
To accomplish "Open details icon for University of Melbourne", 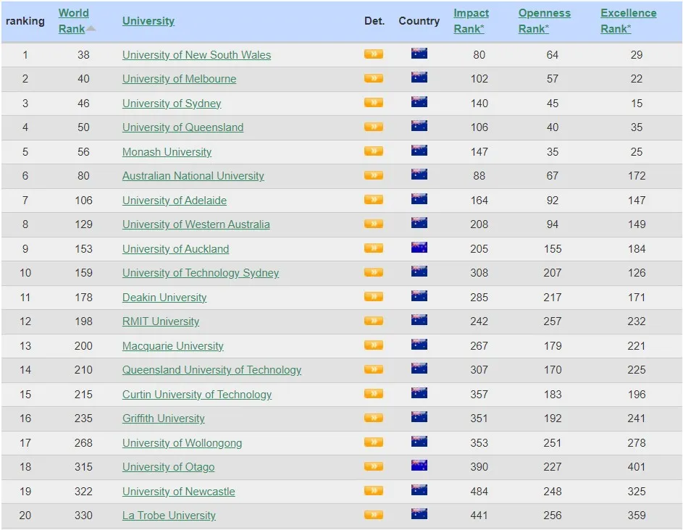I will (x=374, y=78).
